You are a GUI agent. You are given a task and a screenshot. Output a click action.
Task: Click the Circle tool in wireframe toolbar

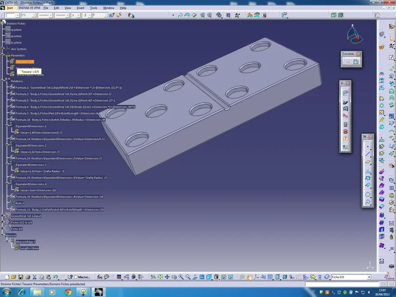point(368,194)
